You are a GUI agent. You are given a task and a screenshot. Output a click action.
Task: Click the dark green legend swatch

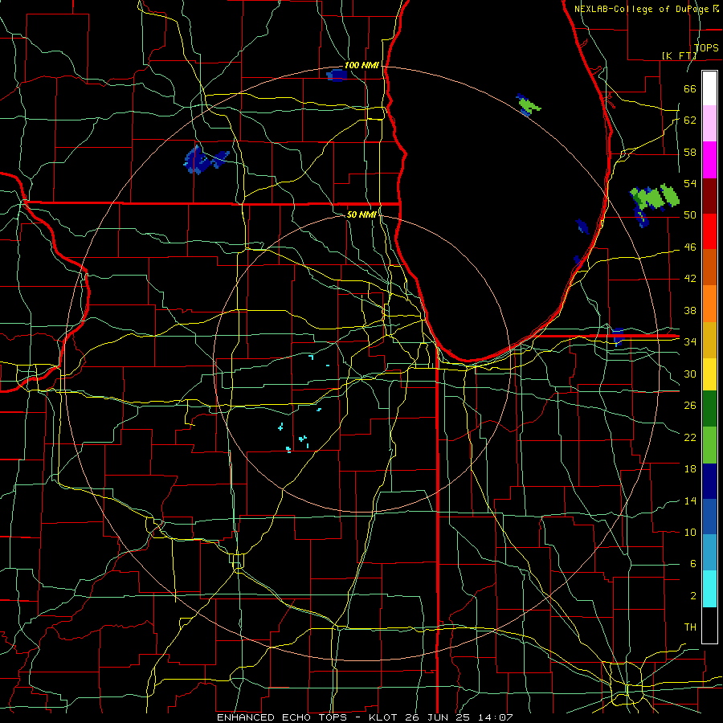pyautogui.click(x=709, y=409)
